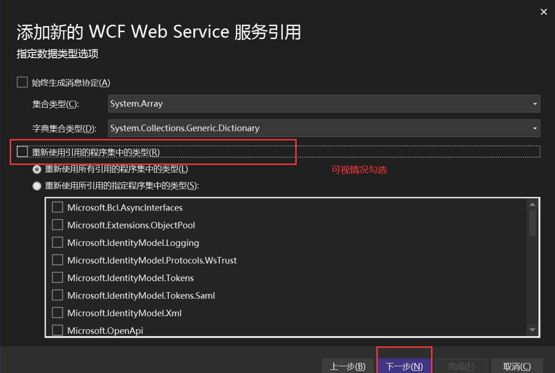555x373 pixels.
Task: Check the Microsoft.IdentityModel.Tokens.Saml assembly
Action: click(x=57, y=295)
